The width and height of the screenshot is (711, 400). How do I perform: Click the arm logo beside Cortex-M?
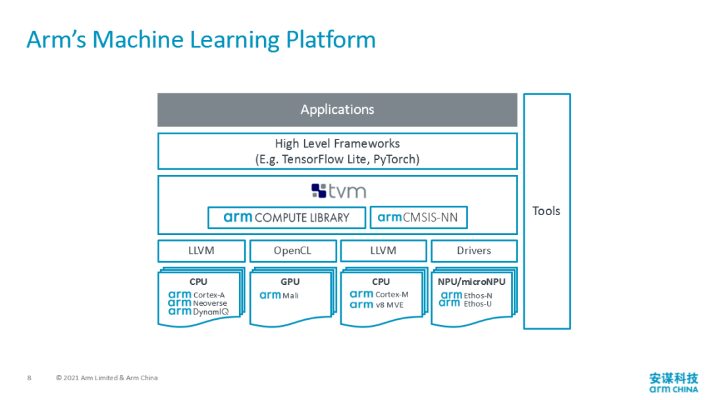[x=361, y=294]
